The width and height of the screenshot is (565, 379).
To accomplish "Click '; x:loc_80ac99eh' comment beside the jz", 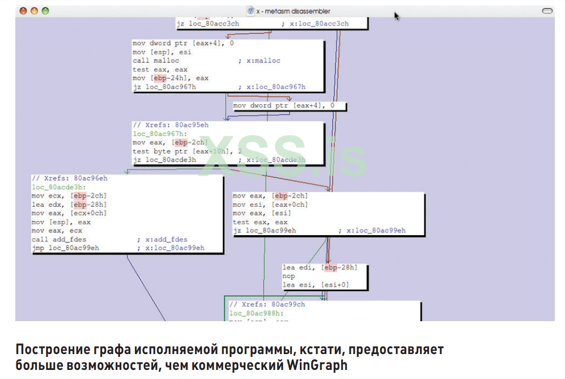I will (372, 231).
